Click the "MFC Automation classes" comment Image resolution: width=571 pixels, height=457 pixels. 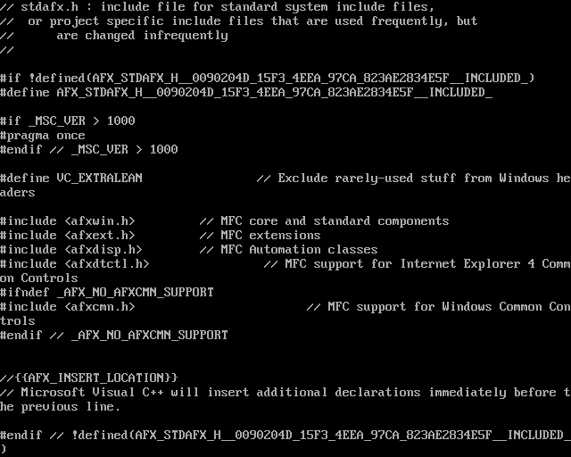point(299,250)
